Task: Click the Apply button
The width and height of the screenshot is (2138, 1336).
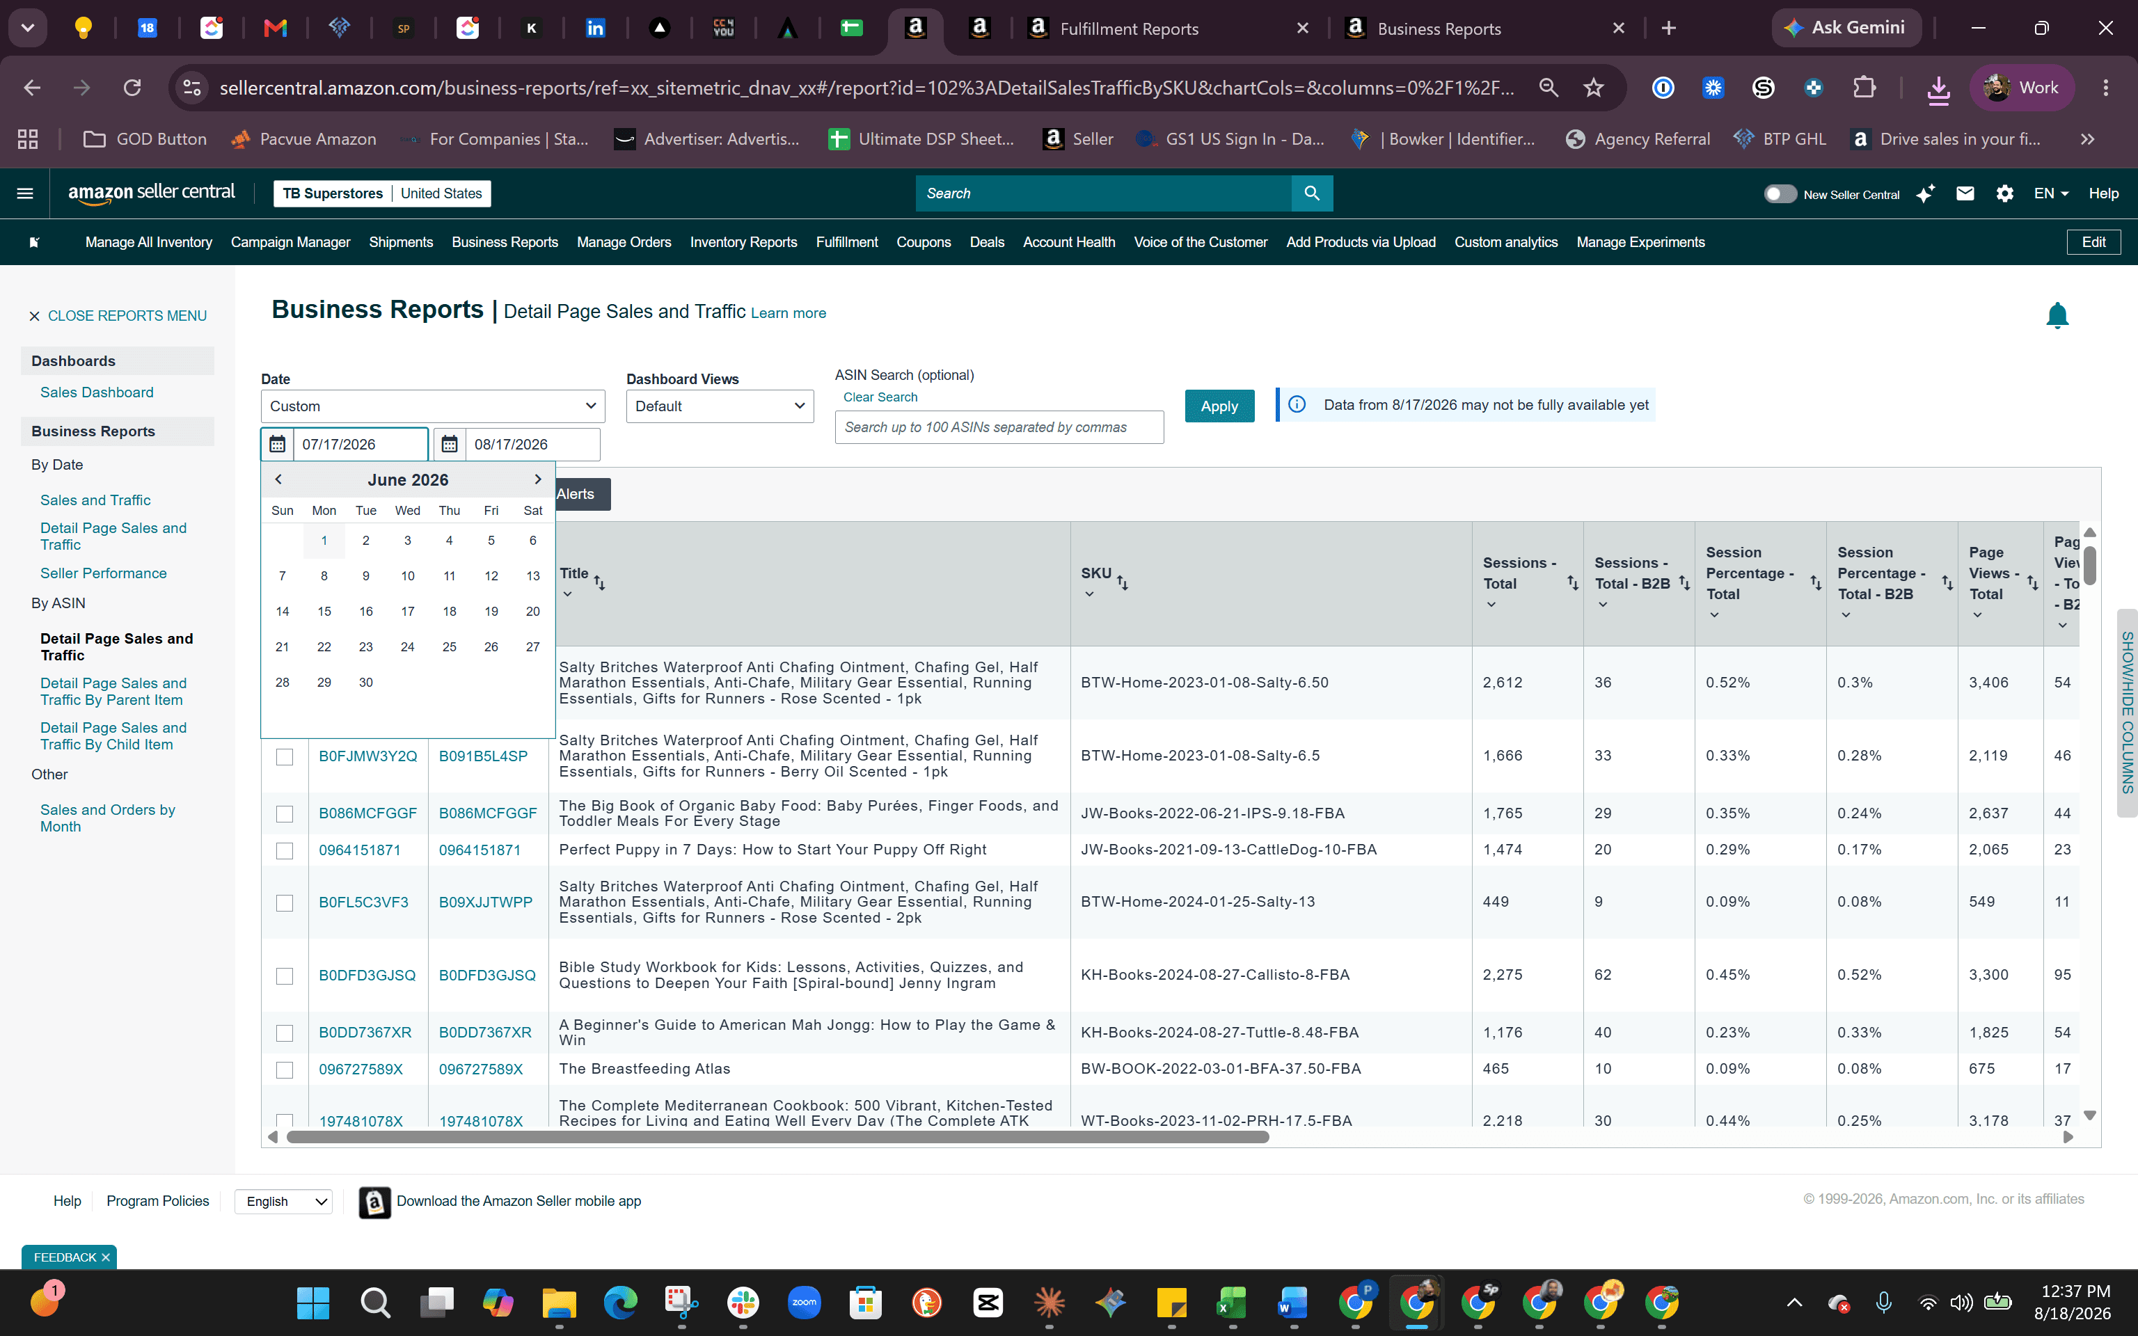Action: (1219, 406)
